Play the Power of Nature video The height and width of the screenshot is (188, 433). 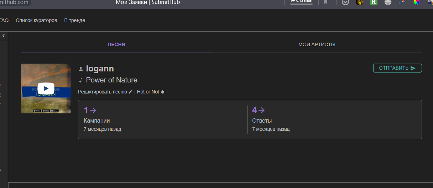[x=46, y=88]
